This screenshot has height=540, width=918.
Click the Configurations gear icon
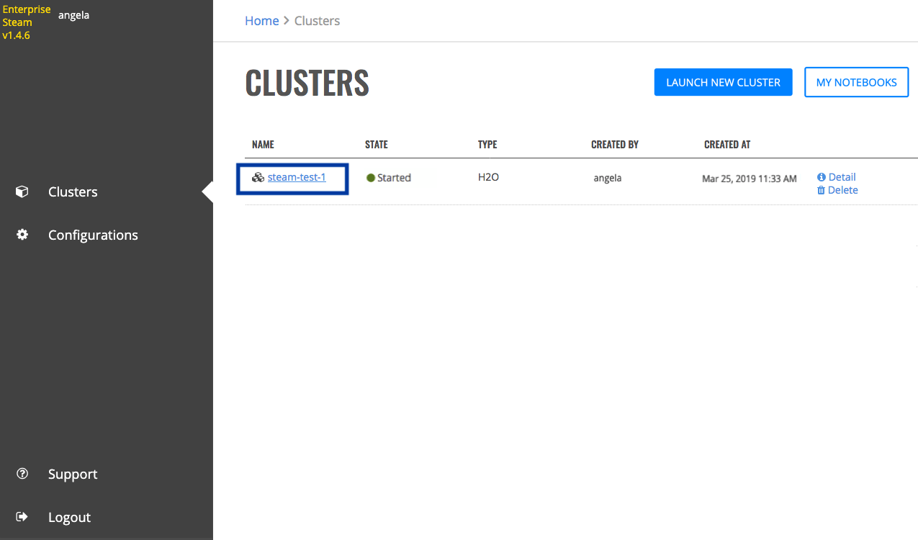point(22,235)
